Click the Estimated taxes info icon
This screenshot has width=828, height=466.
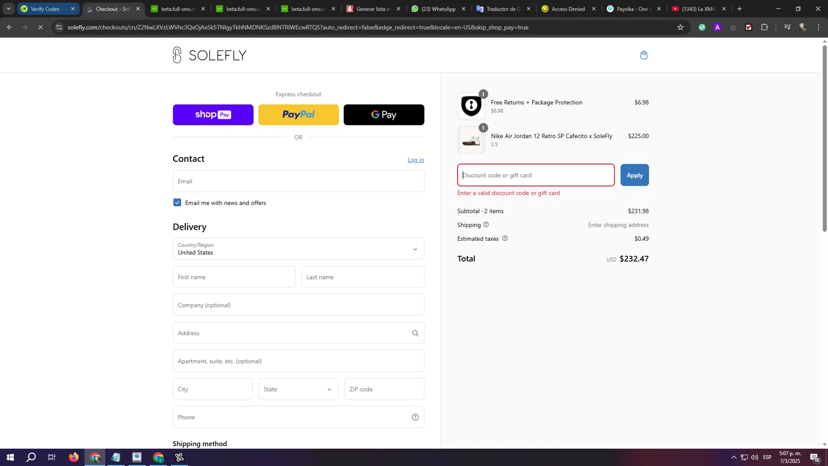pos(505,239)
